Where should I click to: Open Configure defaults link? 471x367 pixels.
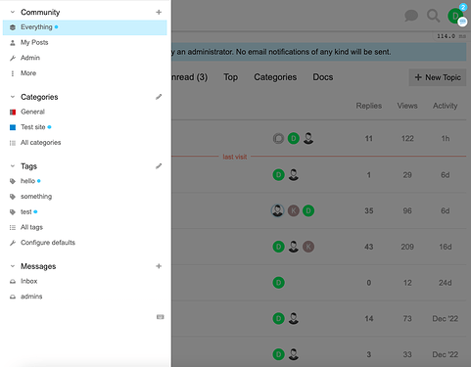tap(48, 243)
